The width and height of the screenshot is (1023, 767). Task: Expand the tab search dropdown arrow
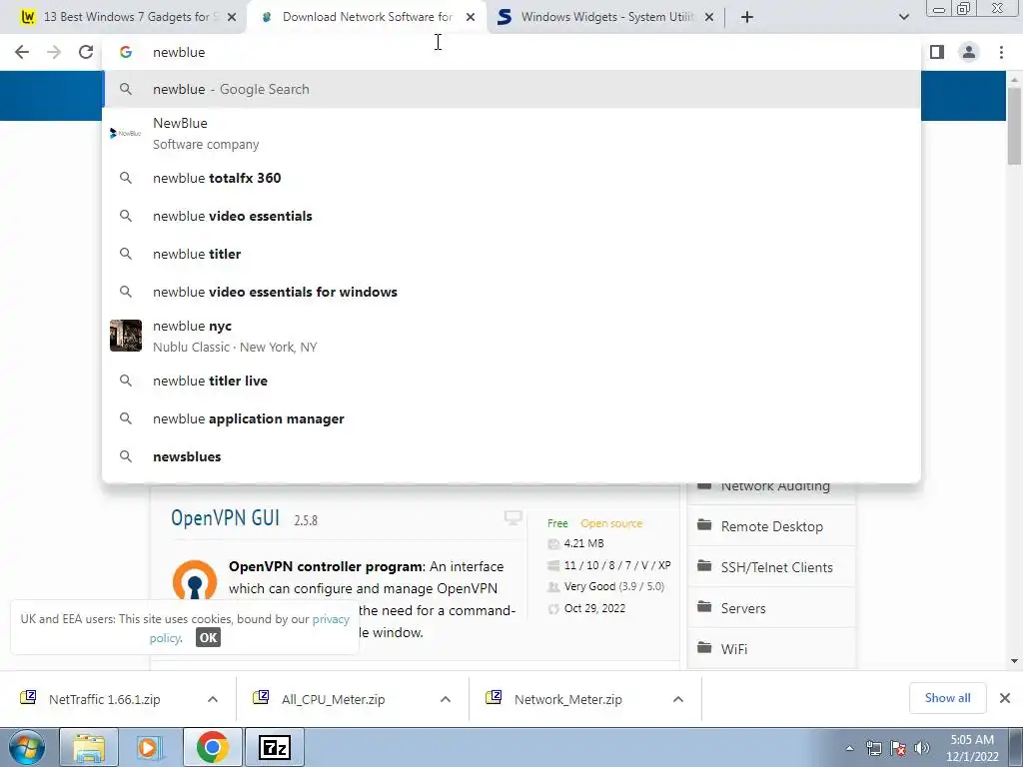point(903,17)
